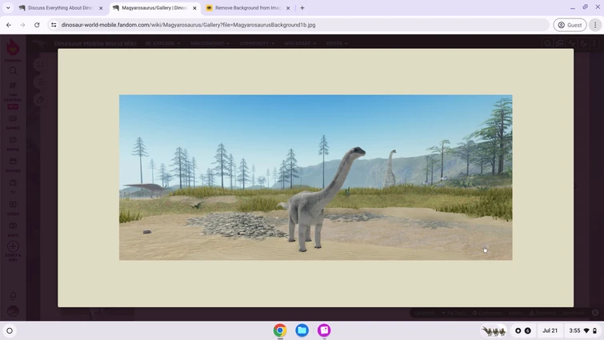Viewport: 604px width, 340px height.
Task: Click the Guest profile button
Action: [x=570, y=25]
